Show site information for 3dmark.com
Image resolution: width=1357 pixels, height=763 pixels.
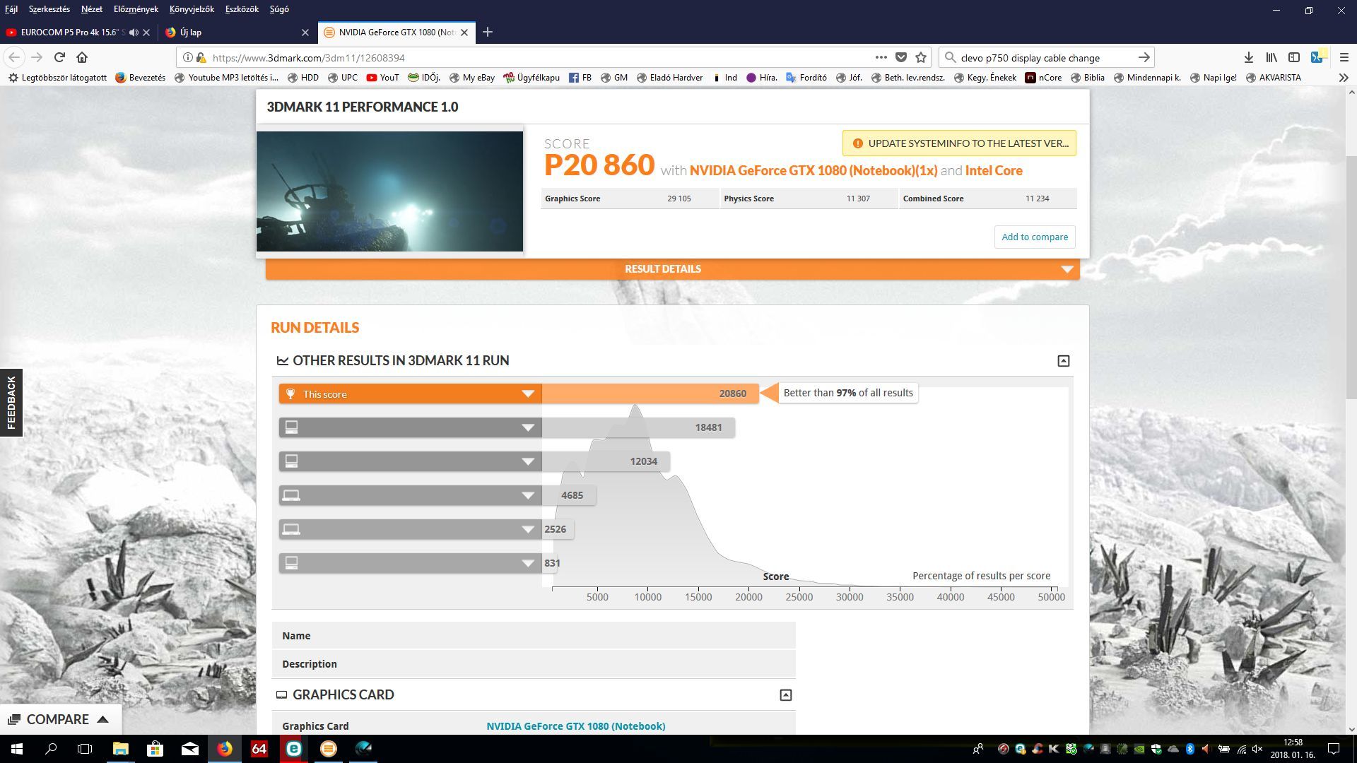pos(187,58)
